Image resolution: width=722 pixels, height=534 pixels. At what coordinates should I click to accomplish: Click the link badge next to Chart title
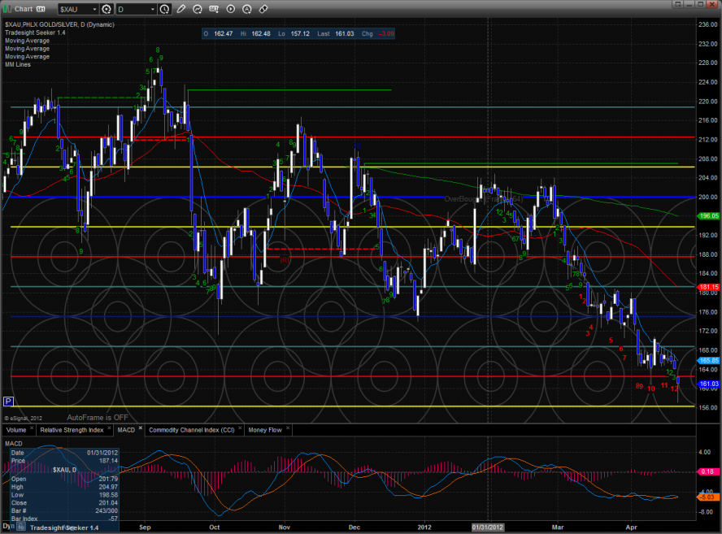41,9
